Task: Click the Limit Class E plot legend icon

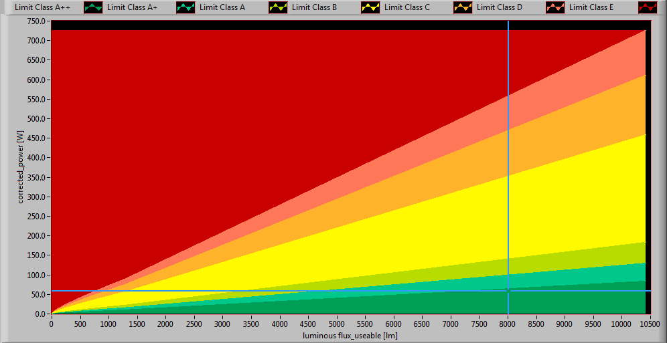Action: click(x=648, y=7)
